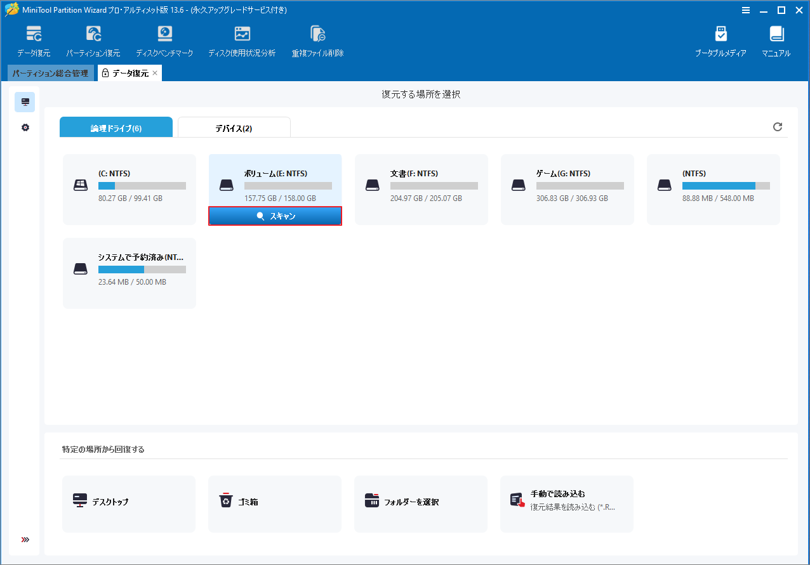Image resolution: width=810 pixels, height=565 pixels.
Task: Launch ディスクベンチマーク from the top toolbar
Action: (x=164, y=39)
